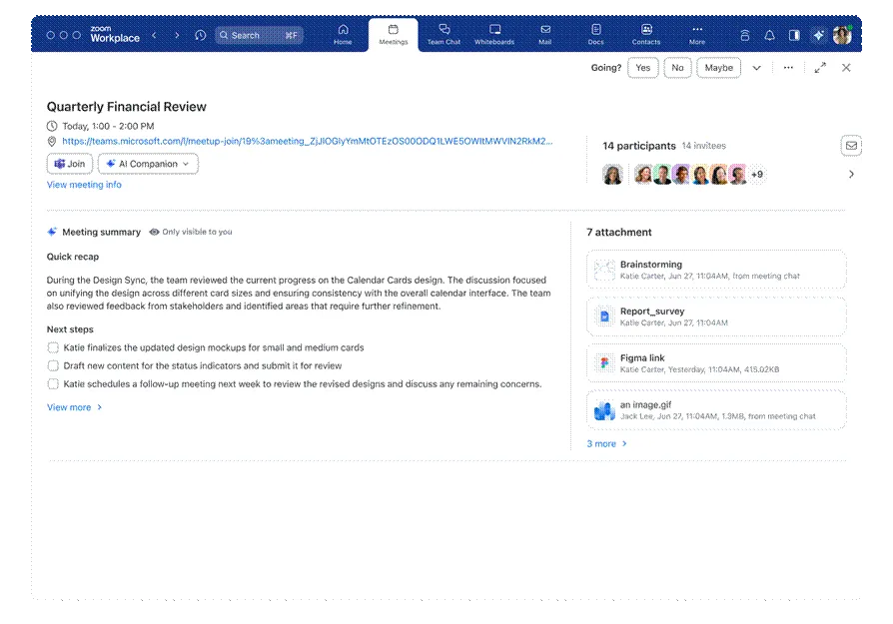The height and width of the screenshot is (624, 893).
Task: Open the history clock icon
Action: 200,35
